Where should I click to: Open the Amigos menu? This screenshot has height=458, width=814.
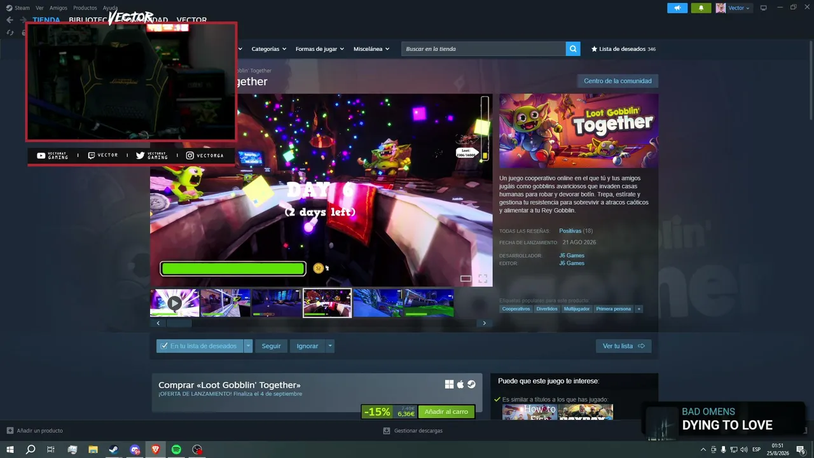(58, 8)
